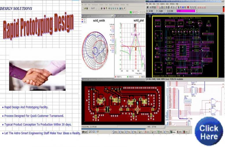Open the Auto menu in Layout Plus window
This screenshot has height=147, width=225.
point(167,4)
